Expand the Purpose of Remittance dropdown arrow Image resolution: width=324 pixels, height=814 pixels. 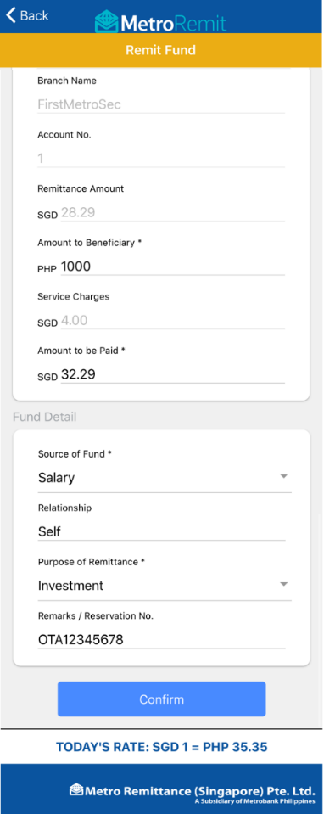click(x=283, y=584)
